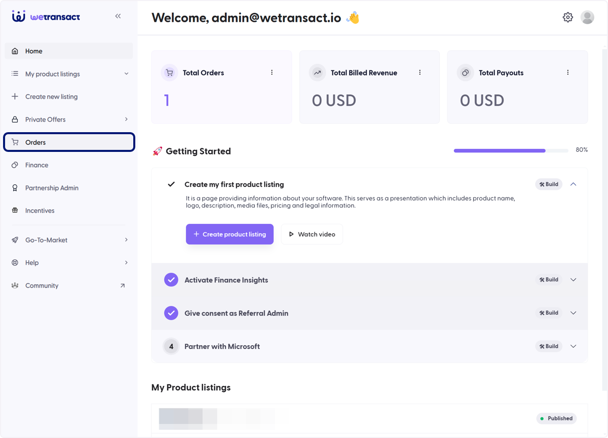
Task: Open Total Billed Revenue options menu
Action: 420,72
